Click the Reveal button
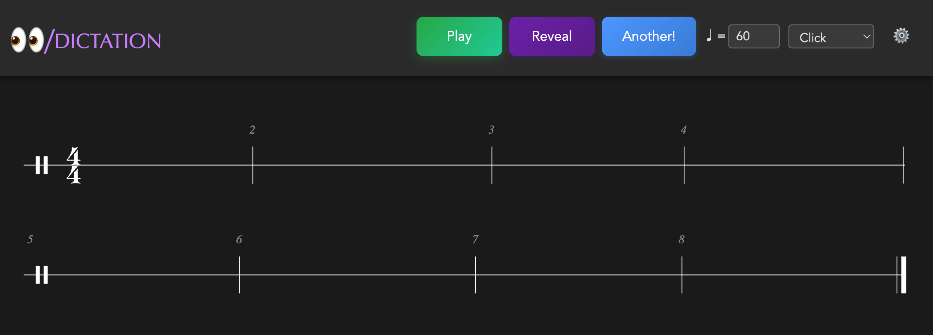This screenshot has width=933, height=335. click(552, 36)
